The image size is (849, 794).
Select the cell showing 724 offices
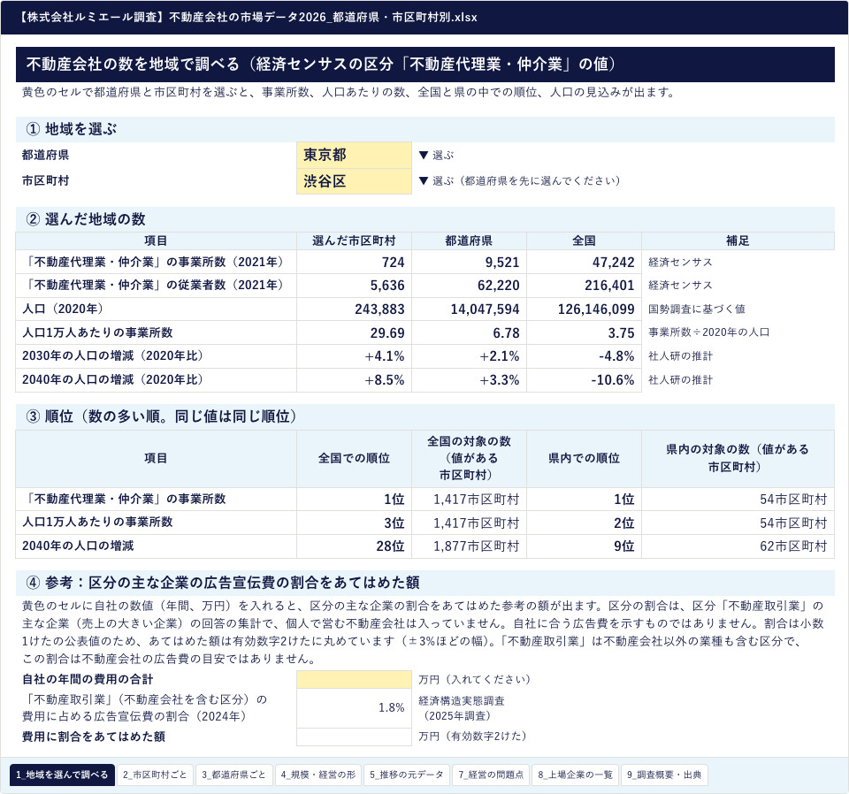pyautogui.click(x=354, y=262)
